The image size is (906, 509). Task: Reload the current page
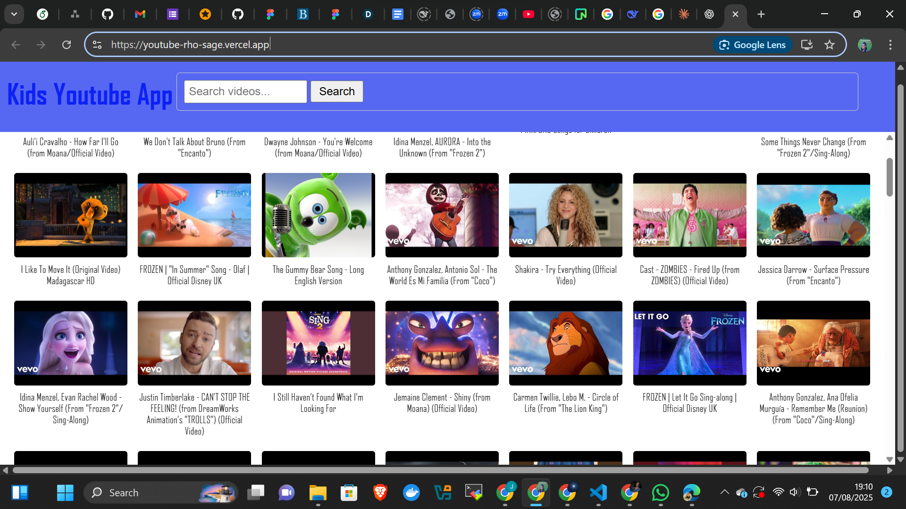pos(67,45)
